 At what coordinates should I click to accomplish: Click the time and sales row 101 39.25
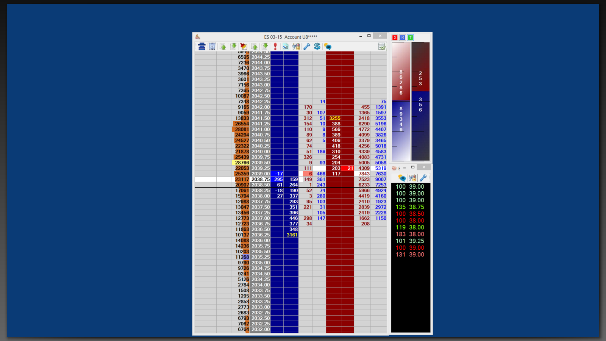(x=410, y=241)
